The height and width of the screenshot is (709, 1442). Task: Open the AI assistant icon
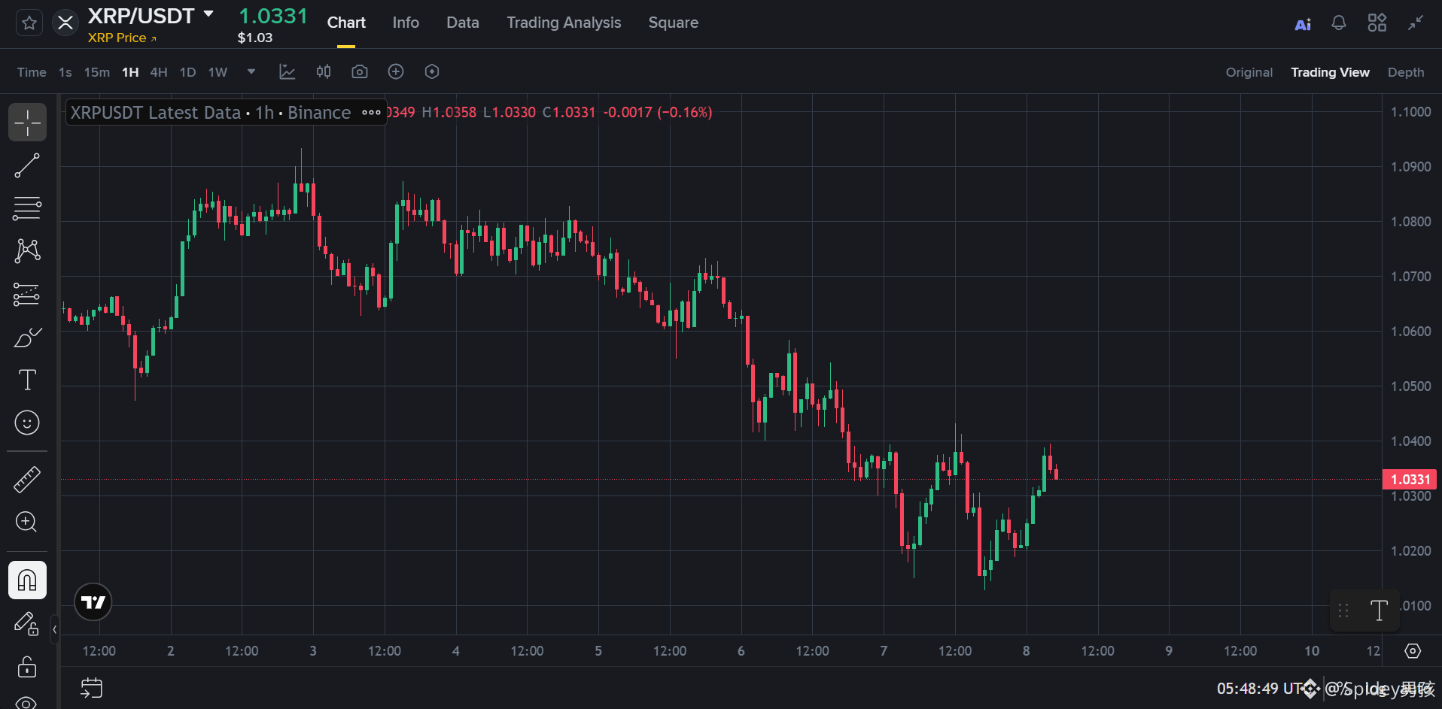[1303, 24]
